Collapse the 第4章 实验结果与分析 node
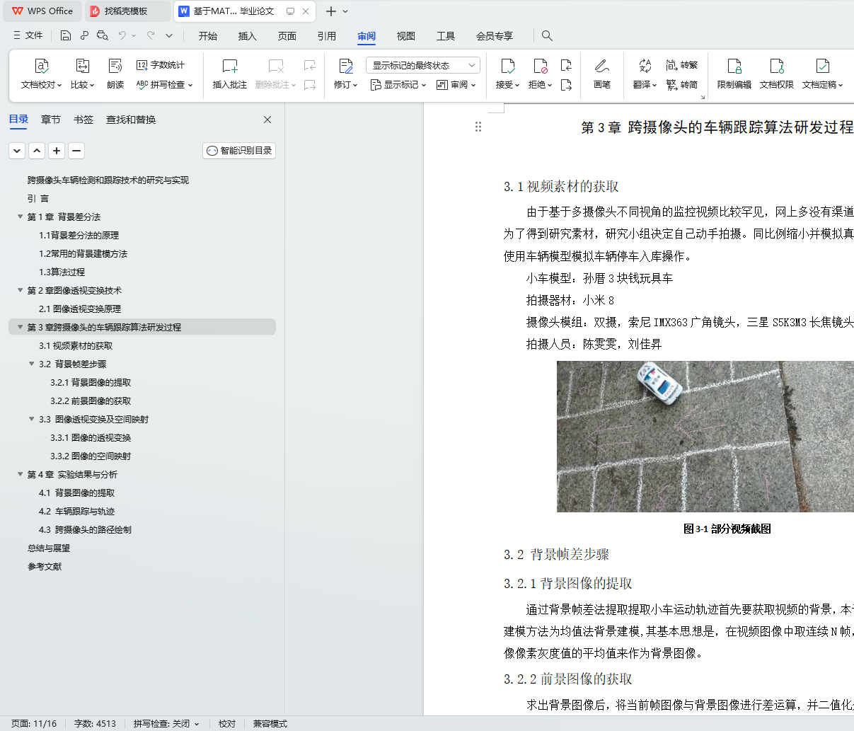The image size is (854, 731). pos(21,474)
